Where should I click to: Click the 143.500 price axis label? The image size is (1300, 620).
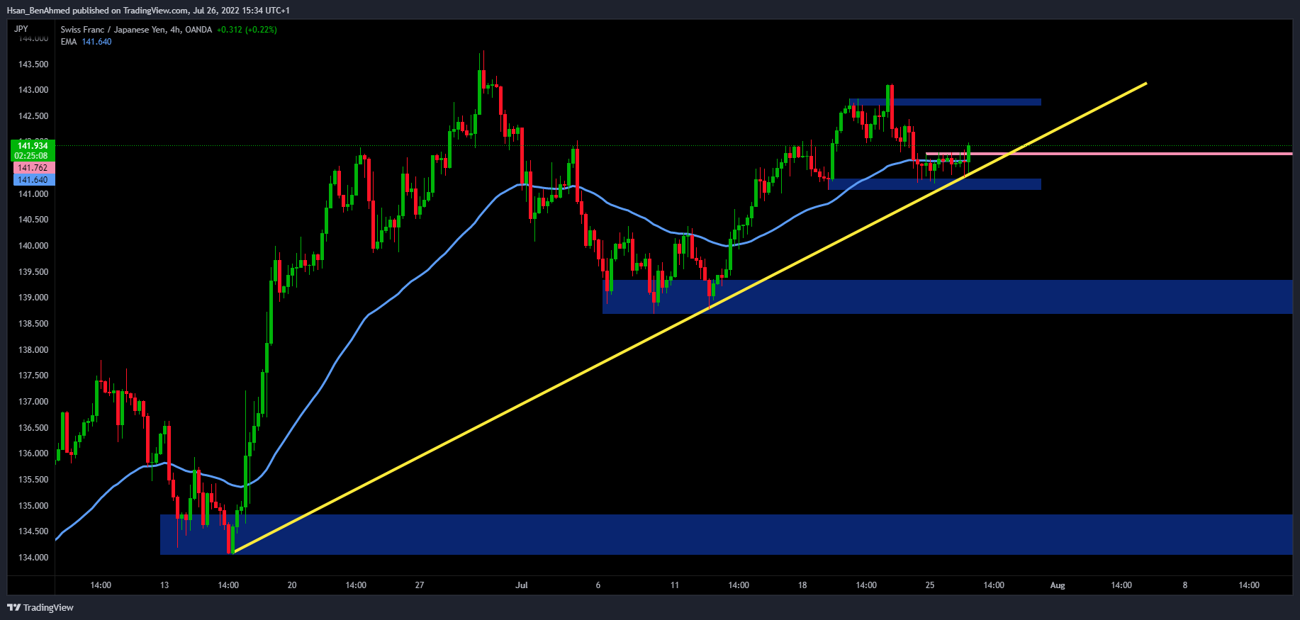(x=33, y=64)
